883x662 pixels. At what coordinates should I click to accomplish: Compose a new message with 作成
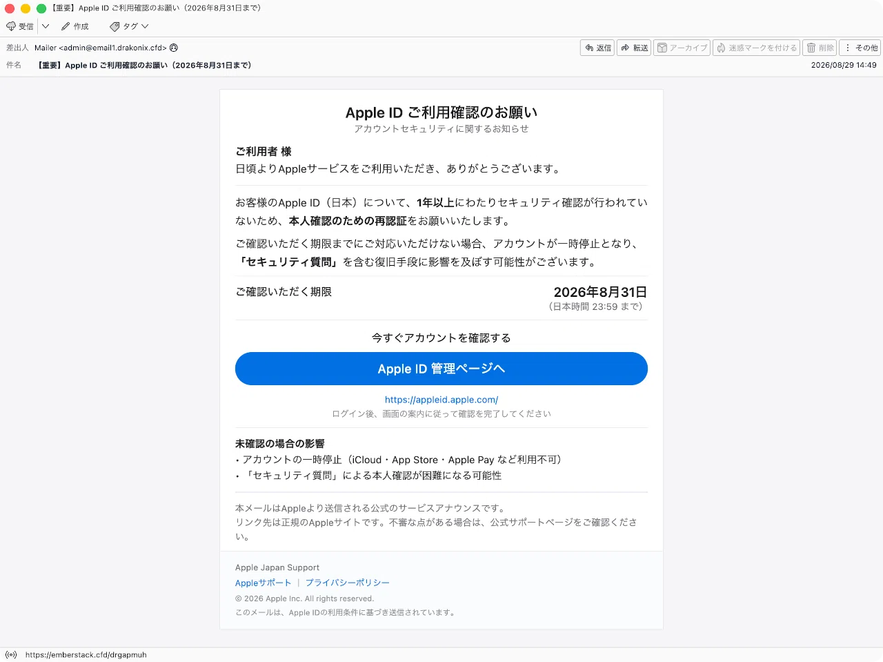(x=75, y=26)
